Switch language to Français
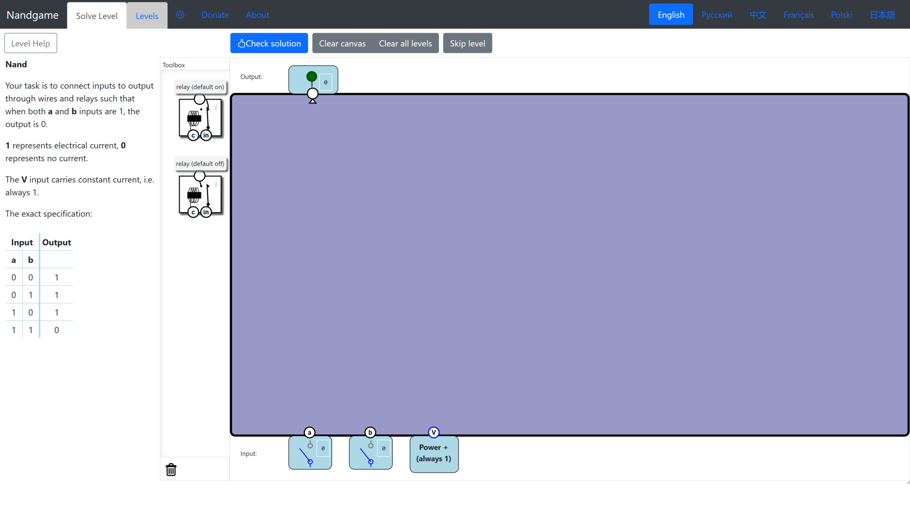910x512 pixels. pyautogui.click(x=798, y=15)
